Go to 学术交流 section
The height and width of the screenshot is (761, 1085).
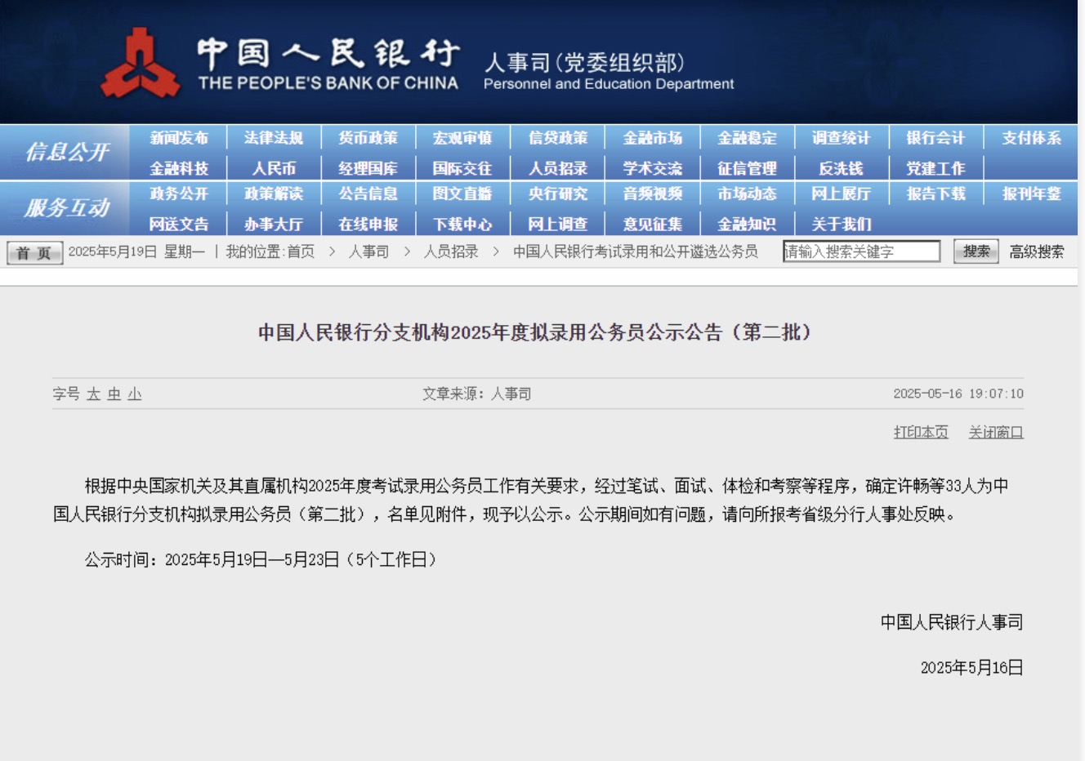653,168
